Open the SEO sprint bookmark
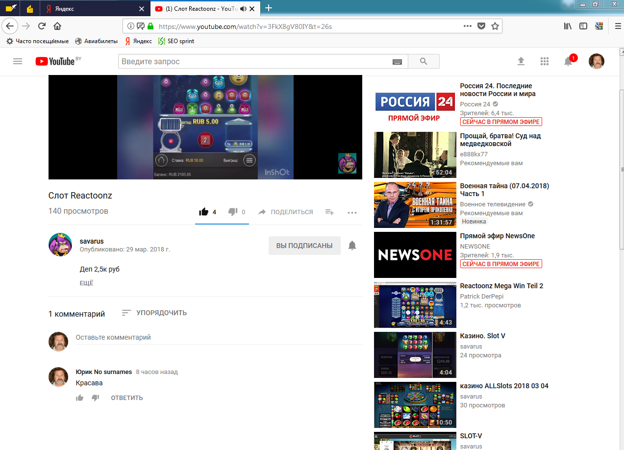 (x=176, y=41)
